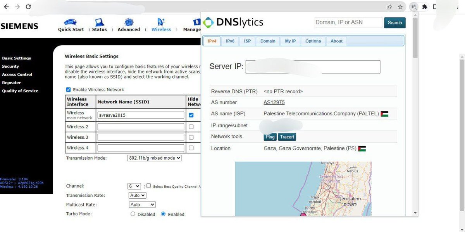This screenshot has height=232, width=465.
Task: Open Quality of Service in sidebar
Action: click(x=20, y=91)
